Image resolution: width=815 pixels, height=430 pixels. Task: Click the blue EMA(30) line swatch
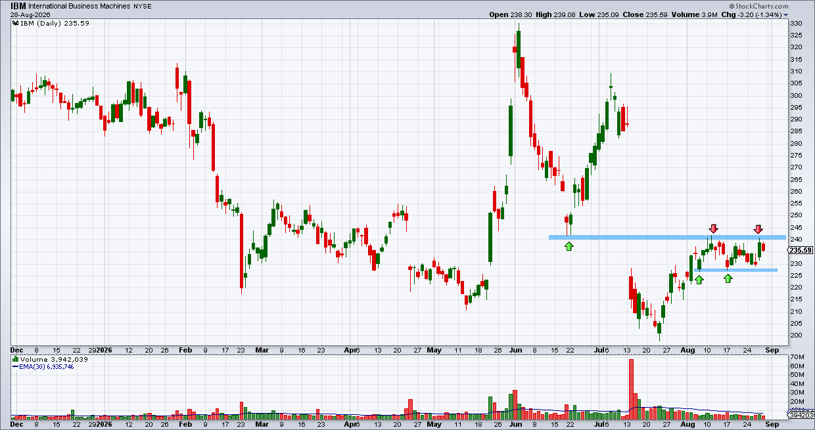14,366
